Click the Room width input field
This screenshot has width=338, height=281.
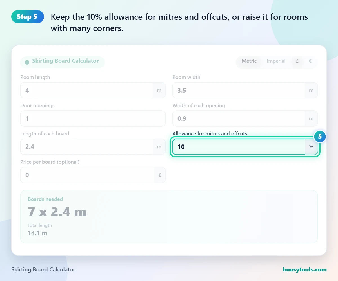[x=245, y=90]
